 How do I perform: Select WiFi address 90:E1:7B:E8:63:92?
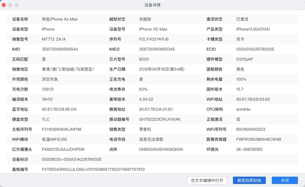coord(253,99)
